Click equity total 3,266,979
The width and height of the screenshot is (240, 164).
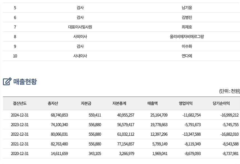127,153
